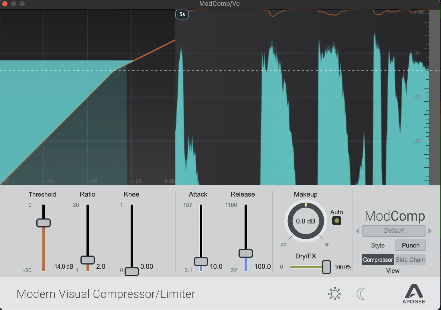Click the Modern Visual Compressor/Limiter text
Image resolution: width=441 pixels, height=310 pixels.
click(x=106, y=294)
